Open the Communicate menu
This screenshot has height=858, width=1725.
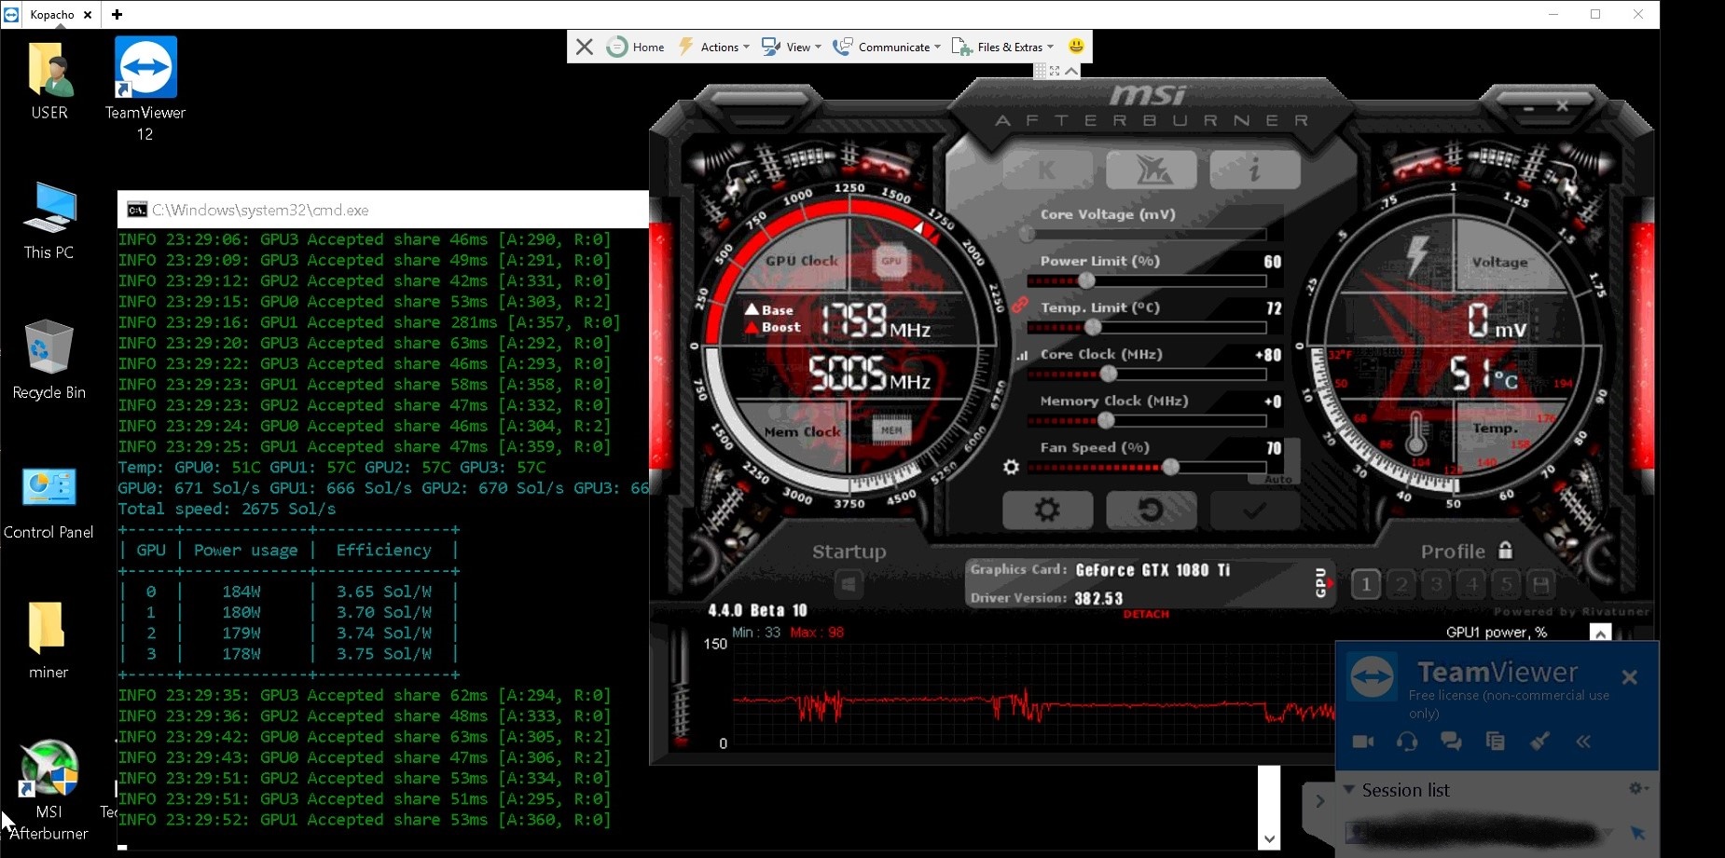point(887,47)
